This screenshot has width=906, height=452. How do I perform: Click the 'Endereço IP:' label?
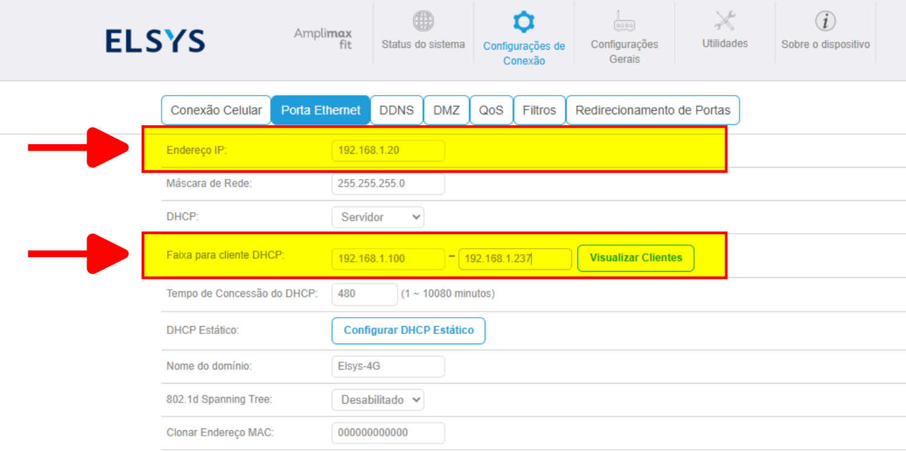(x=197, y=150)
